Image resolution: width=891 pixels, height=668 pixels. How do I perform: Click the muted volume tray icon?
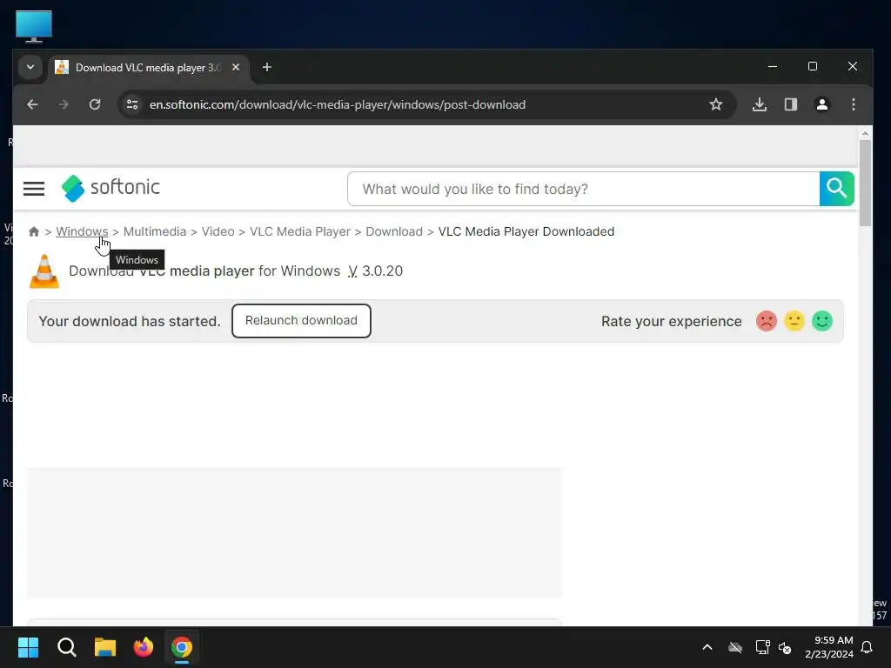tap(785, 647)
